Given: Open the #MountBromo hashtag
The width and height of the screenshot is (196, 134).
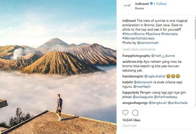Looking at the screenshot, I should pyautogui.click(x=134, y=34).
